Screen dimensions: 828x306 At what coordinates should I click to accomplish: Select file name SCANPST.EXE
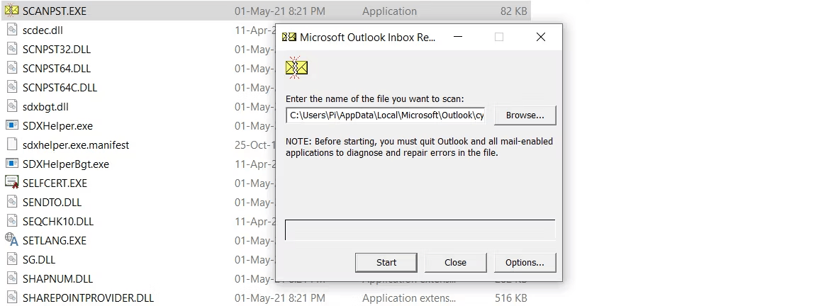pos(55,11)
